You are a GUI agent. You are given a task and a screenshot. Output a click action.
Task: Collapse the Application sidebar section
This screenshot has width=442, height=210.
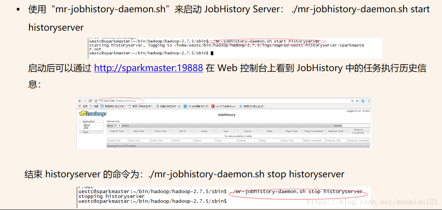[92, 122]
